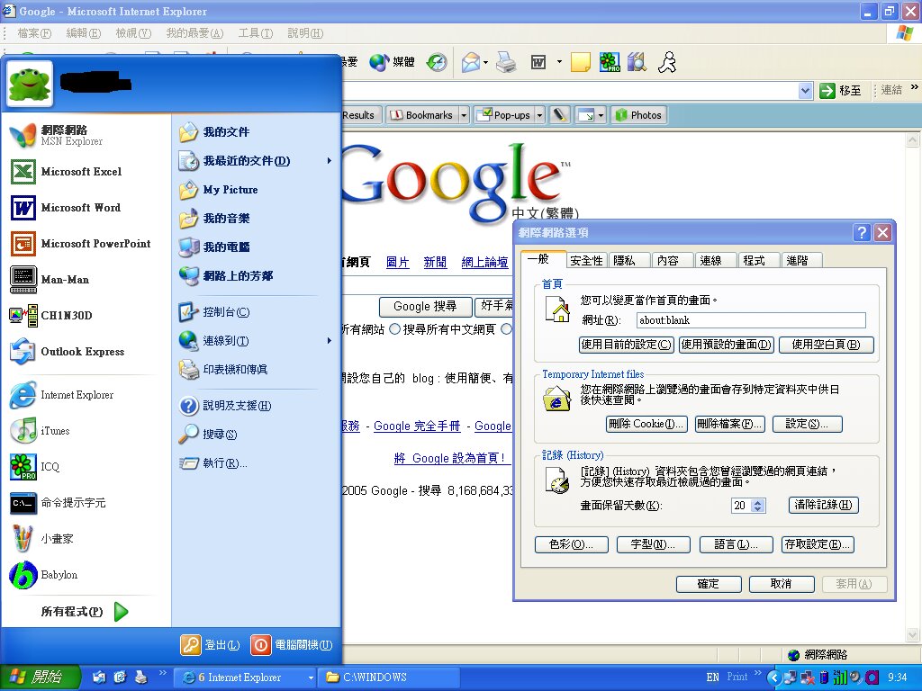Open the 工具(T) menu in IE
Screen dimensions: 922x691
click(x=255, y=33)
